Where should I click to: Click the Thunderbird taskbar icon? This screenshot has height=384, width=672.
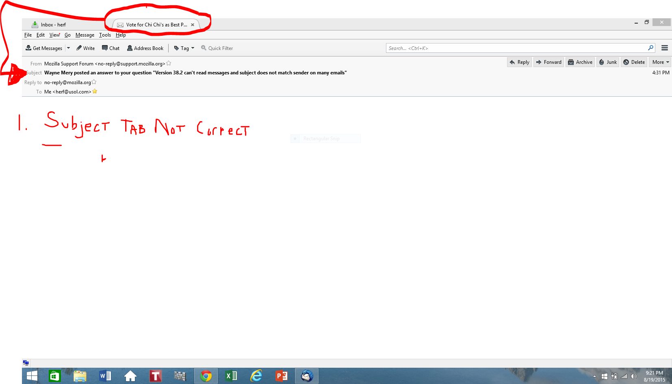(307, 376)
